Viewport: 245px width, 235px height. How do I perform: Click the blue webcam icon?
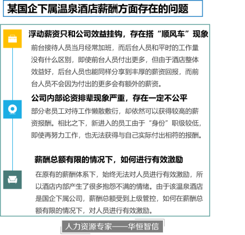pyautogui.click(x=12, y=109)
